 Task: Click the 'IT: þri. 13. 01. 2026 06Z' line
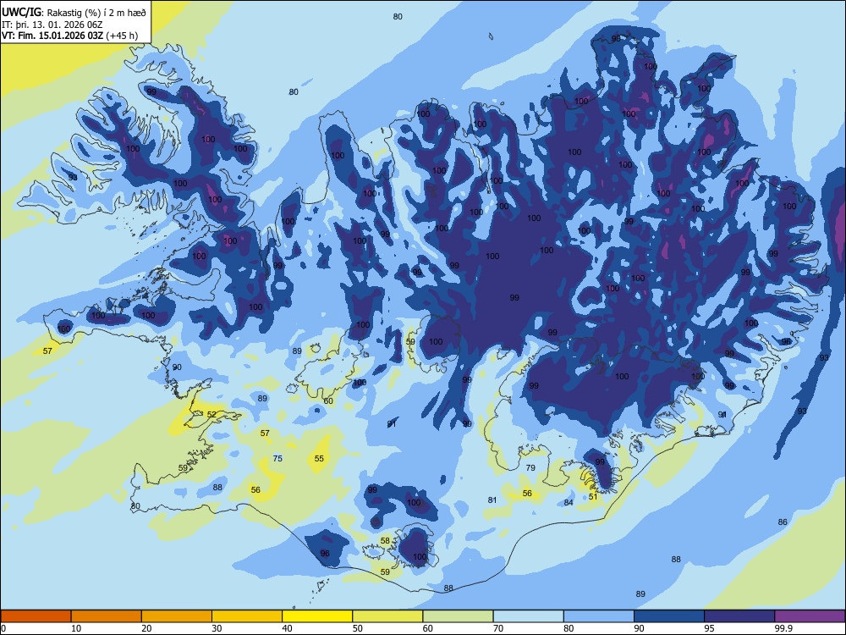[52, 25]
